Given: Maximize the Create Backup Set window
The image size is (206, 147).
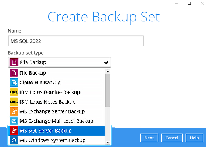Looking at the screenshot, I should click(189, 3).
